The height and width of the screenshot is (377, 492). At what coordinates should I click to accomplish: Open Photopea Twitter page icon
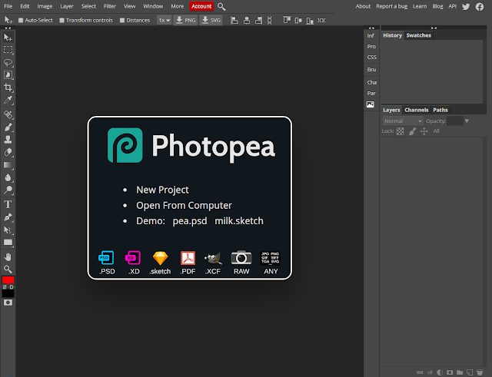pyautogui.click(x=466, y=7)
